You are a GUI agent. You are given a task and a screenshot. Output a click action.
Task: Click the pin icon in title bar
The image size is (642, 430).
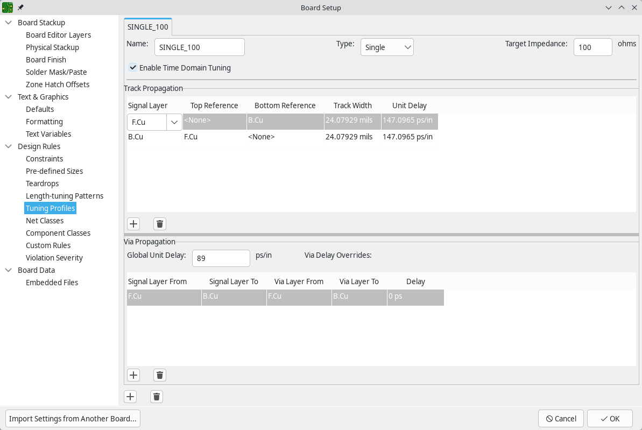tap(20, 8)
